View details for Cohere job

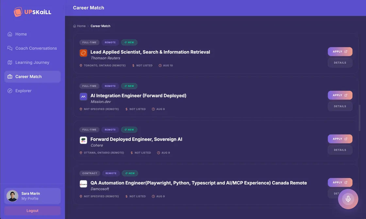pos(340,150)
